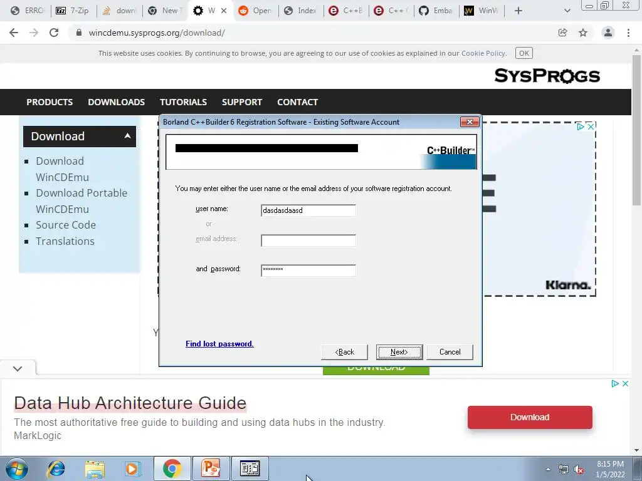The height and width of the screenshot is (481, 642).
Task: Click the password text field
Action: pyautogui.click(x=308, y=271)
